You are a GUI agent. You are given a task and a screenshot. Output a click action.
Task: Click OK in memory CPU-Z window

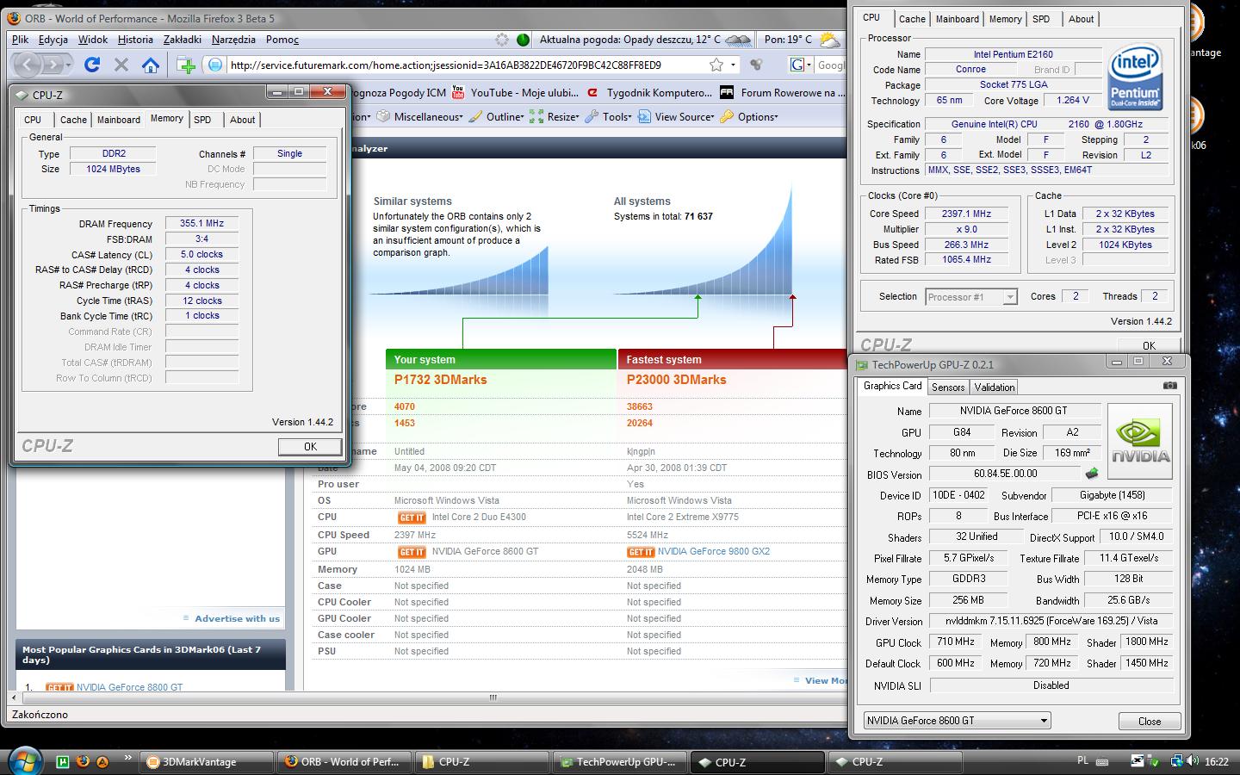[310, 446]
